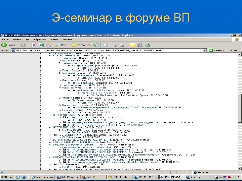Viewport: 242px width, 181px height.
Task: Open the Справка menu
Action: click(67, 40)
